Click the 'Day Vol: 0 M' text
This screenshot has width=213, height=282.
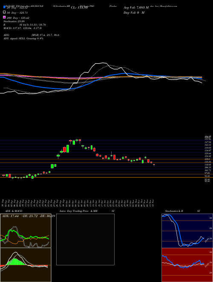click(x=134, y=12)
